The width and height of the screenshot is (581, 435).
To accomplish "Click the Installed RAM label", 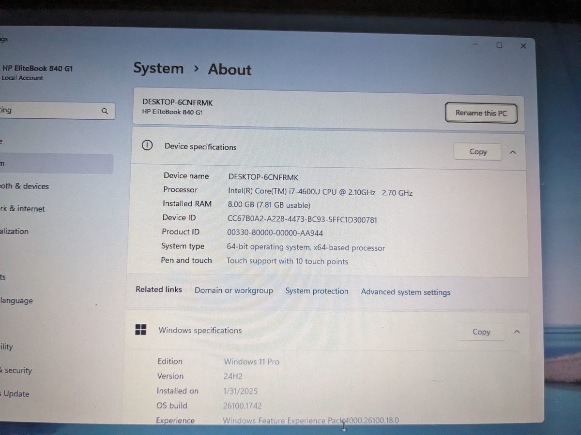I will [187, 204].
